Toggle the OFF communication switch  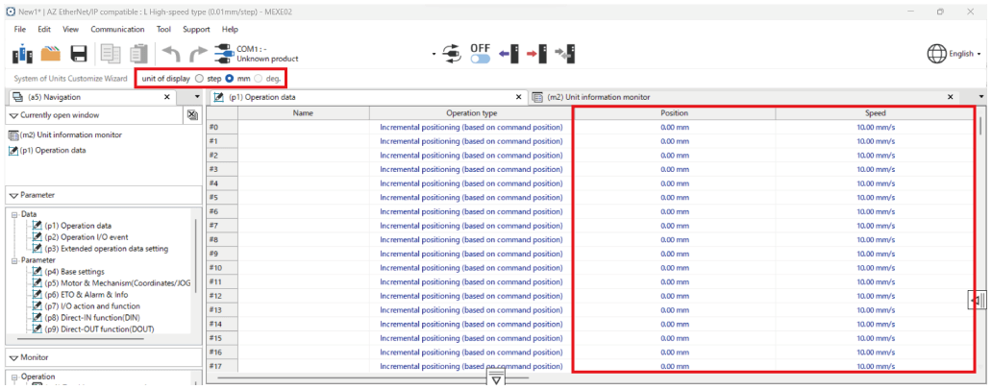pos(481,59)
